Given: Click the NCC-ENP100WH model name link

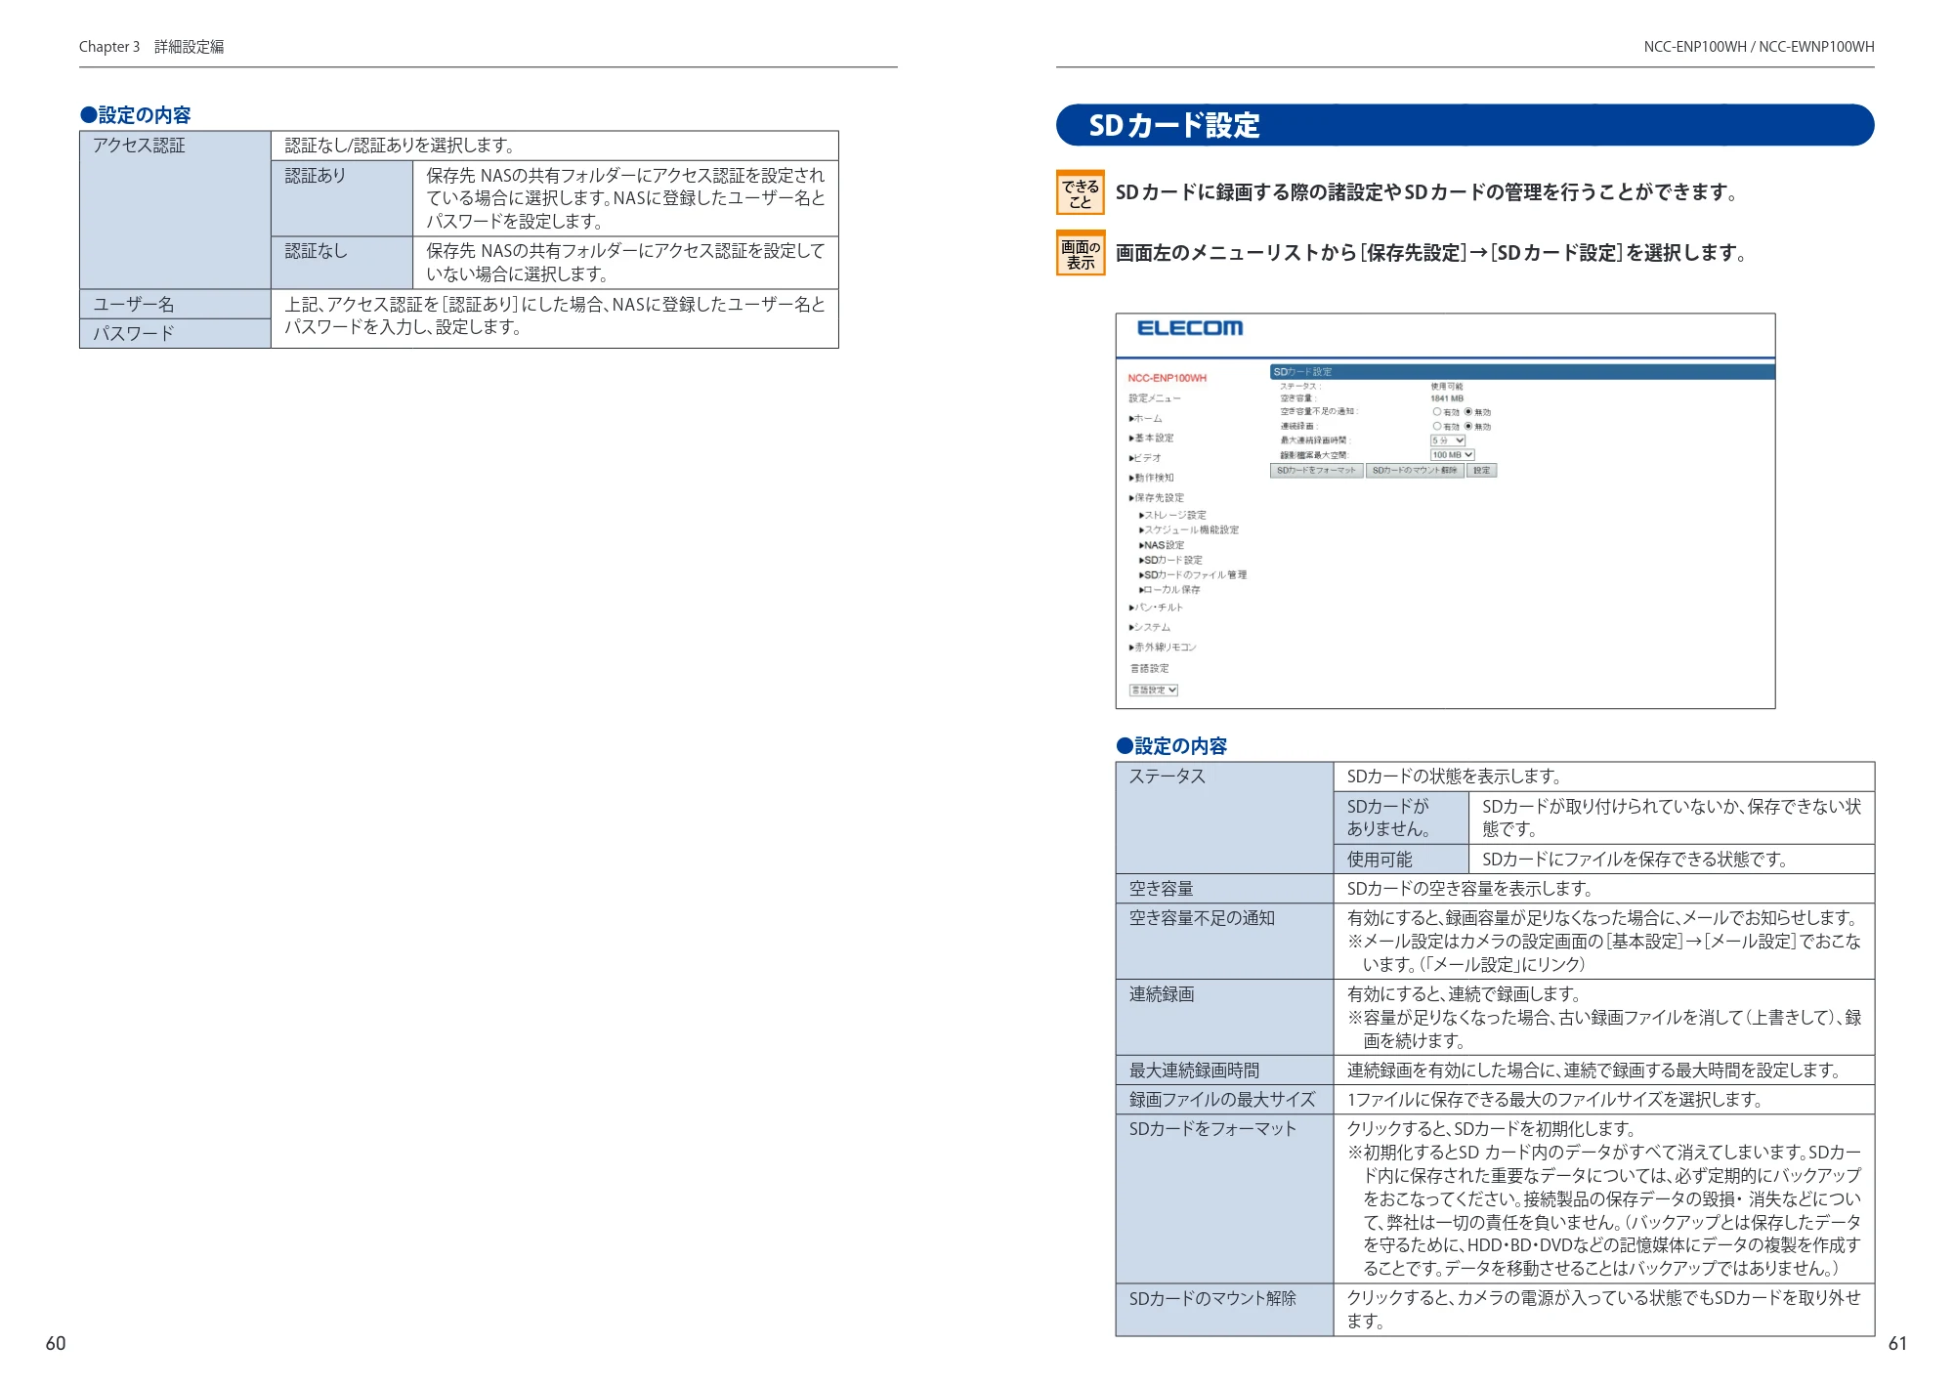Looking at the screenshot, I should tap(1167, 378).
